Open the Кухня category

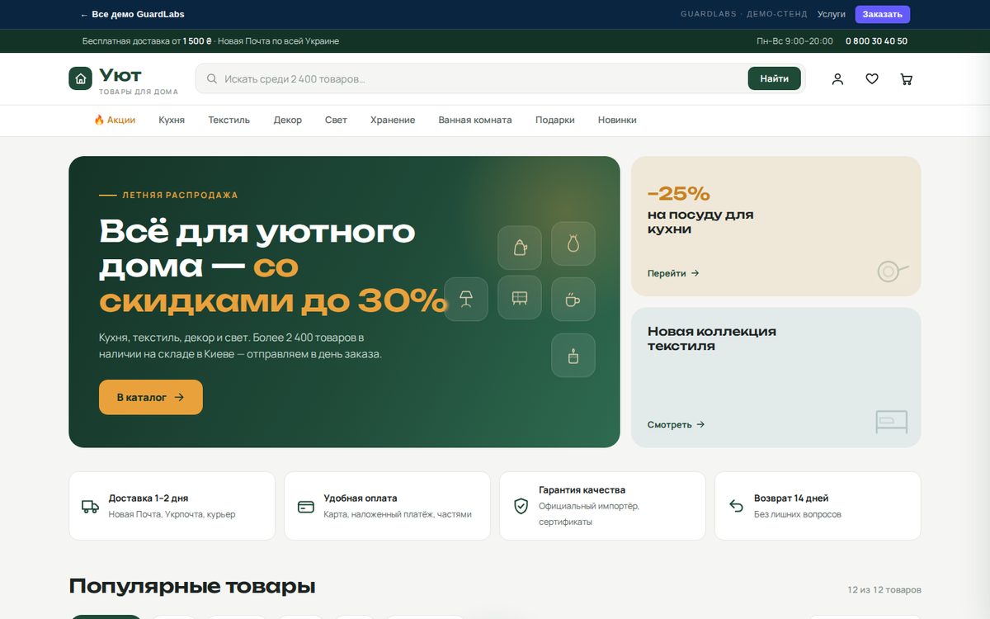(x=172, y=120)
